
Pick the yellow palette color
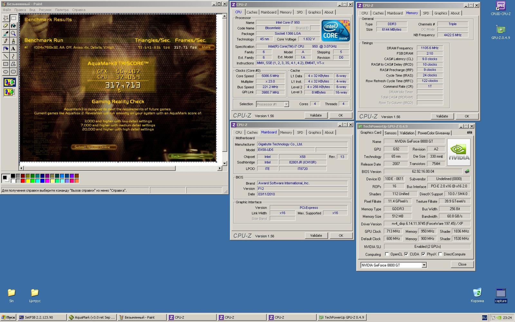[28, 181]
